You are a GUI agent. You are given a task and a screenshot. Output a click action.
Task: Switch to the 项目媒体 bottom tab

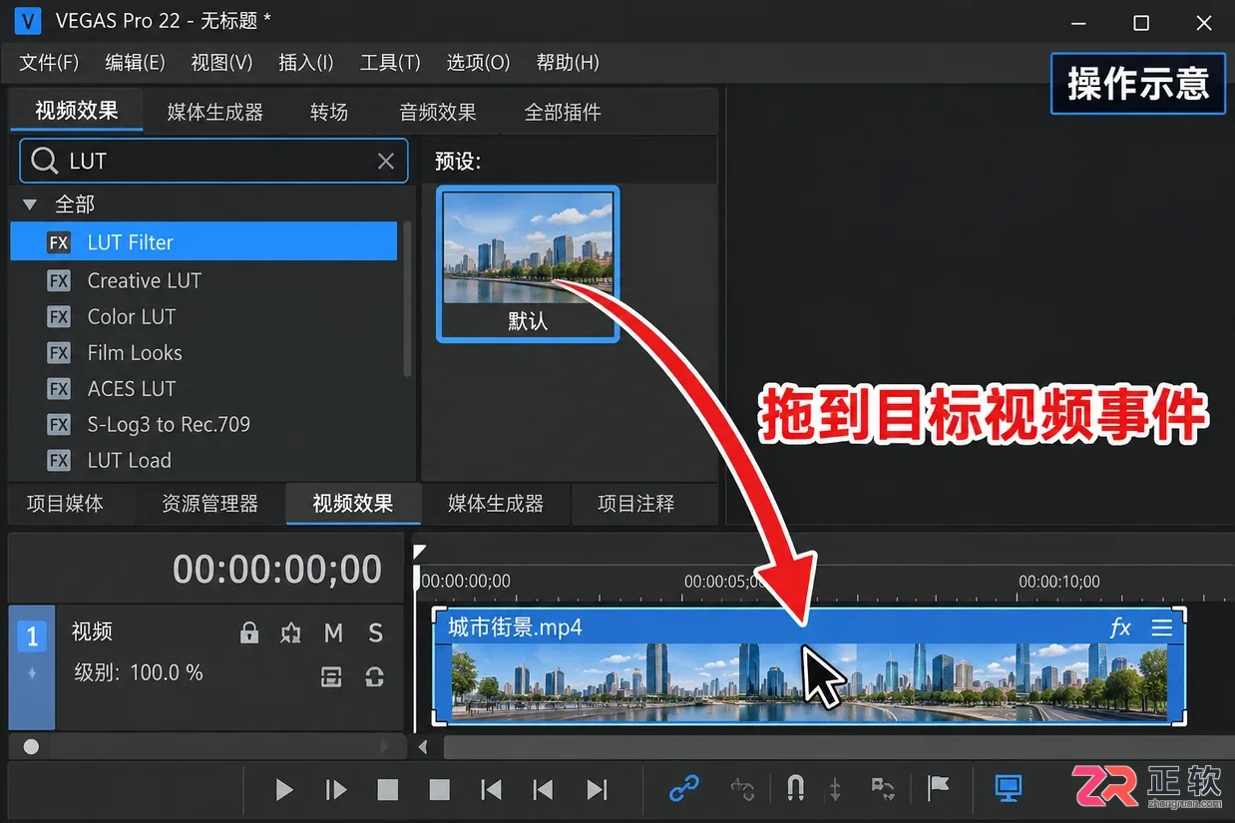coord(65,504)
